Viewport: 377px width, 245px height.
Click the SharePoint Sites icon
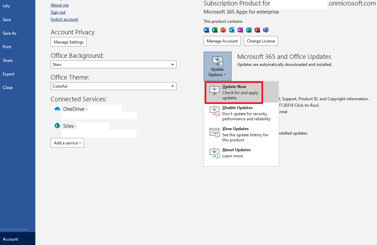coord(57,126)
